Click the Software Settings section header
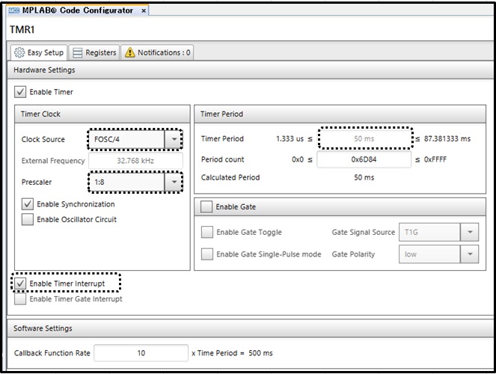Screen dimensions: 496x374 click(x=251, y=328)
